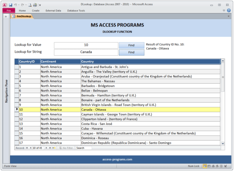Click the Access application icon in title bar
Viewport: 234px width, 171px height.
[4, 5]
